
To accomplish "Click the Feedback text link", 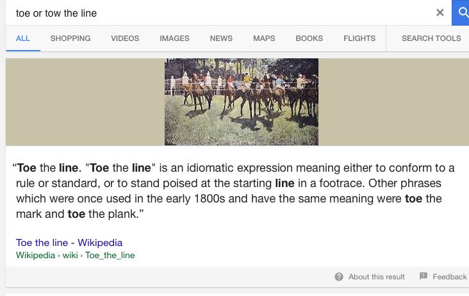I will click(x=450, y=277).
